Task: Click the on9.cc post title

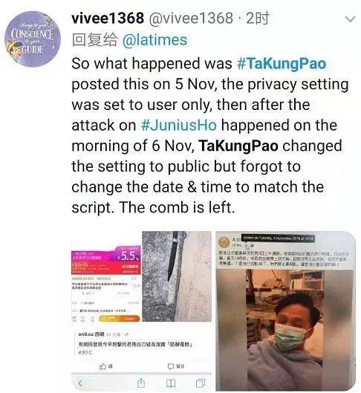Action: [x=135, y=345]
